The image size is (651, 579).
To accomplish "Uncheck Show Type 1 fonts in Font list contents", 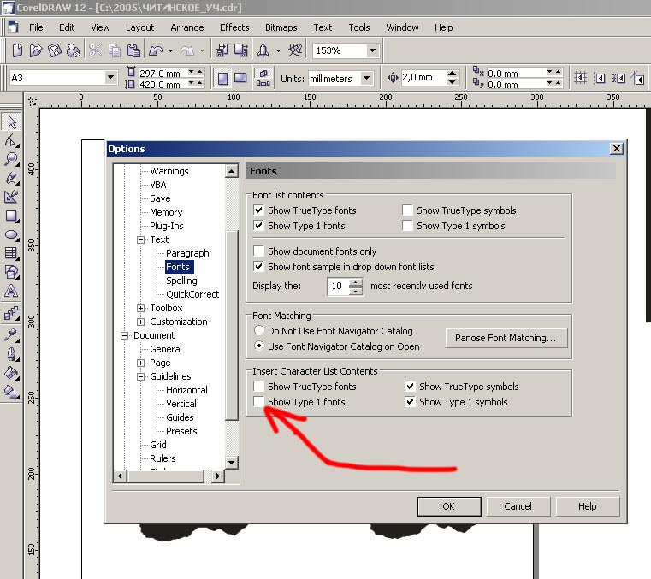I will click(258, 226).
